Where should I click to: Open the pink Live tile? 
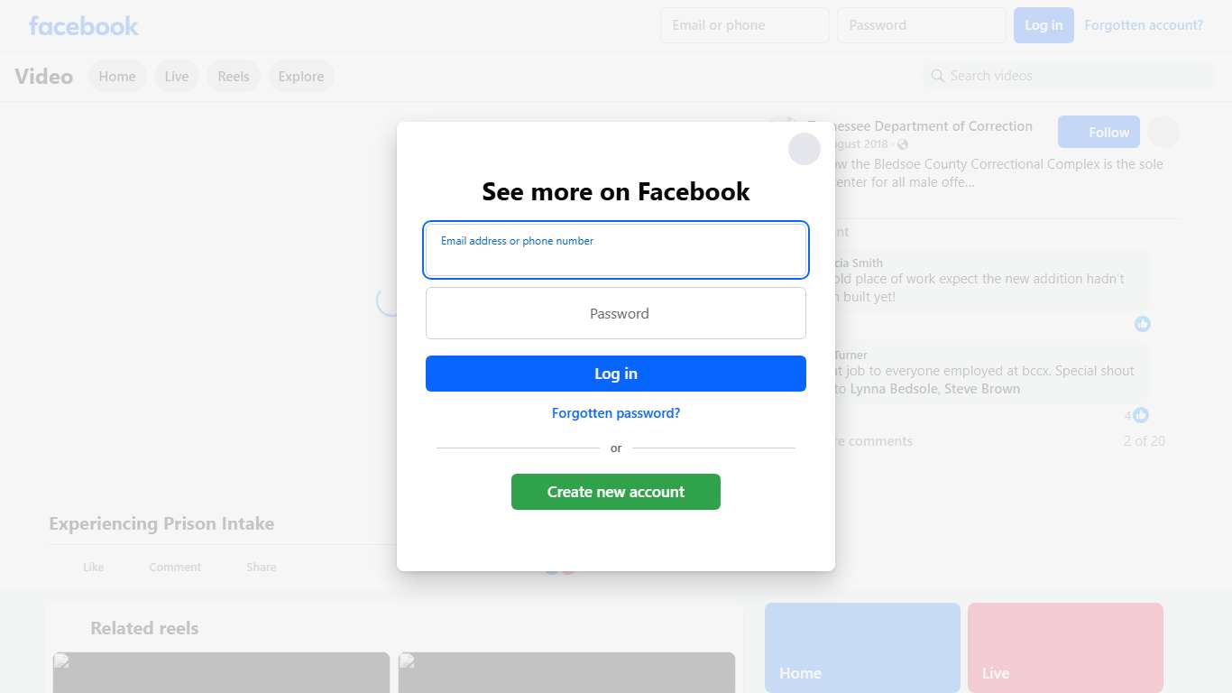click(x=1065, y=648)
